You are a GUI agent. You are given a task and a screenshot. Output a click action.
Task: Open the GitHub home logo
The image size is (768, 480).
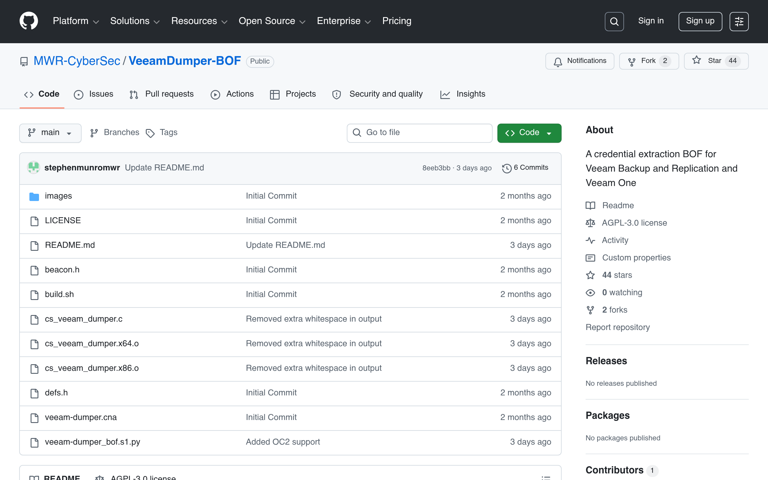pyautogui.click(x=28, y=21)
